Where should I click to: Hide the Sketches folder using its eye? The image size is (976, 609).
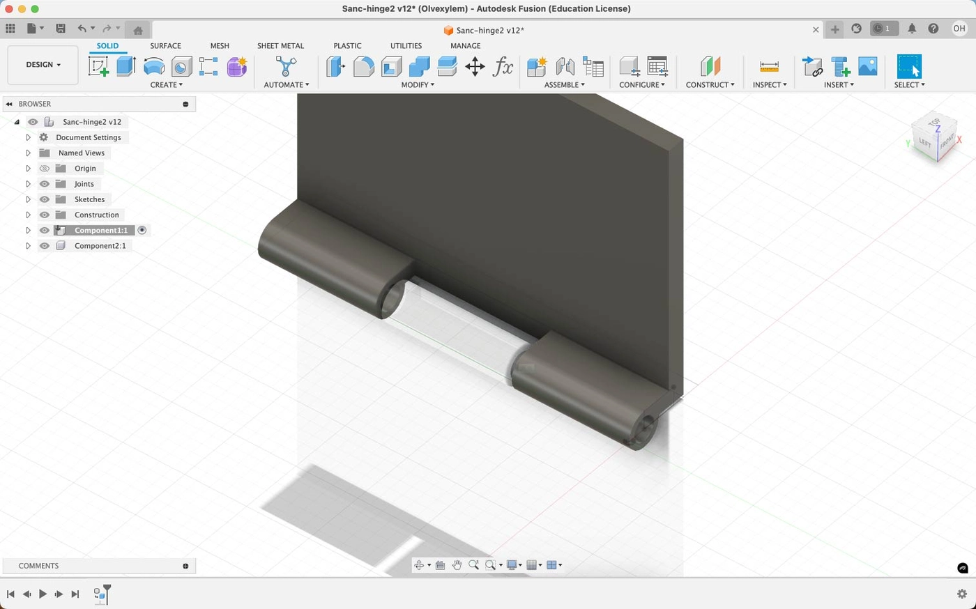(44, 199)
